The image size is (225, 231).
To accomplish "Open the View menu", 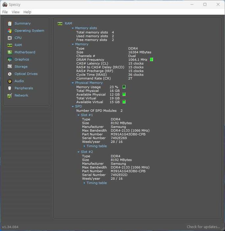I will tap(15, 12).
